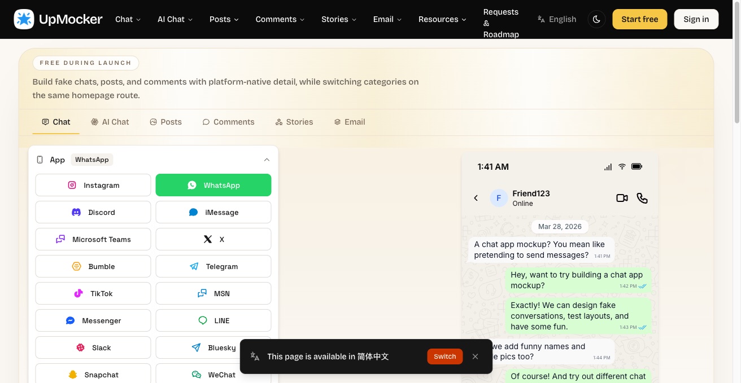Choose the iMessage app option

pos(213,212)
